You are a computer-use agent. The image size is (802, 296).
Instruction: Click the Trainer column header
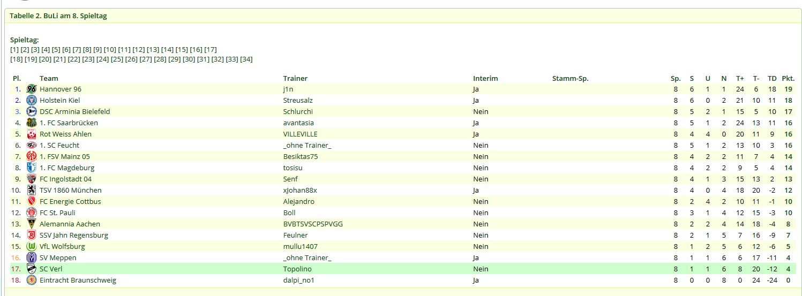[295, 78]
